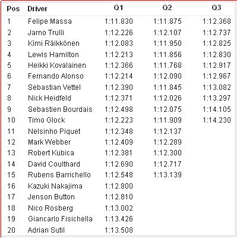Click Mark Webber's Q1 time 1:12.409
The height and width of the screenshot is (238, 237).
pyautogui.click(x=119, y=142)
